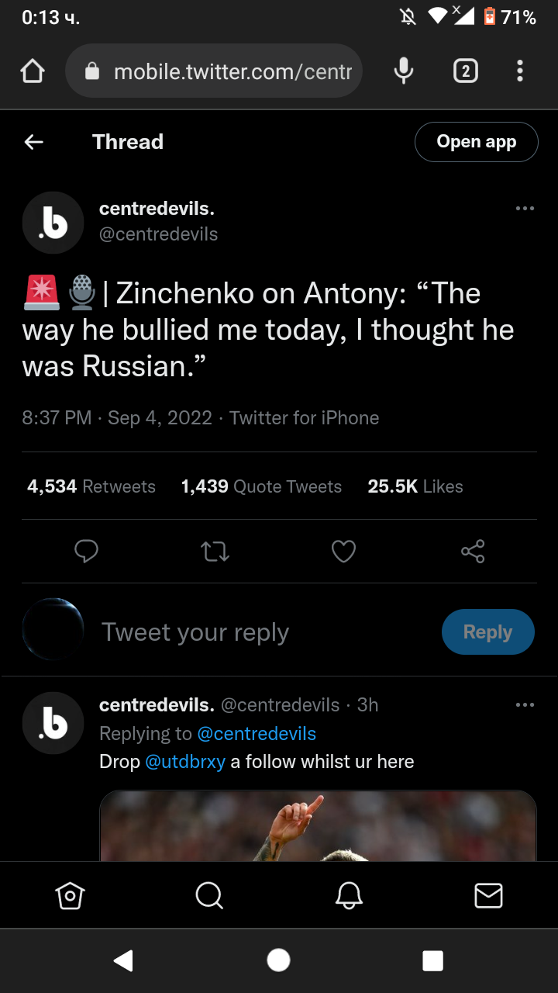Share the tweet via share icon
The image size is (558, 993).
coord(473,552)
